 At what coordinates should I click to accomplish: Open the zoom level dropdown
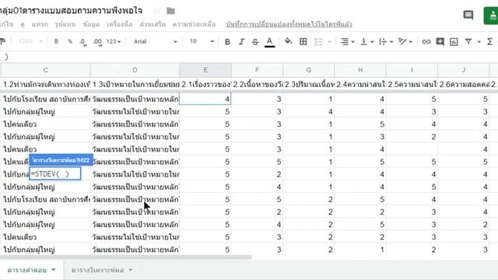point(30,41)
